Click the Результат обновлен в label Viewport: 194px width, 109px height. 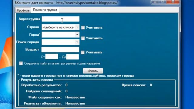click(43, 104)
